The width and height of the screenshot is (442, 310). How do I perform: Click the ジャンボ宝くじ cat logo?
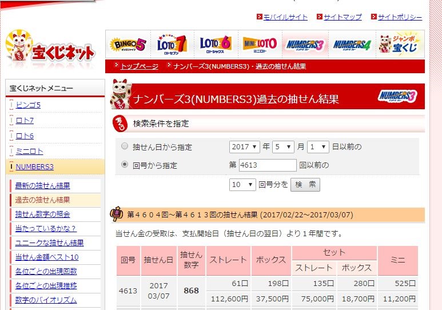pyautogui.click(x=400, y=44)
